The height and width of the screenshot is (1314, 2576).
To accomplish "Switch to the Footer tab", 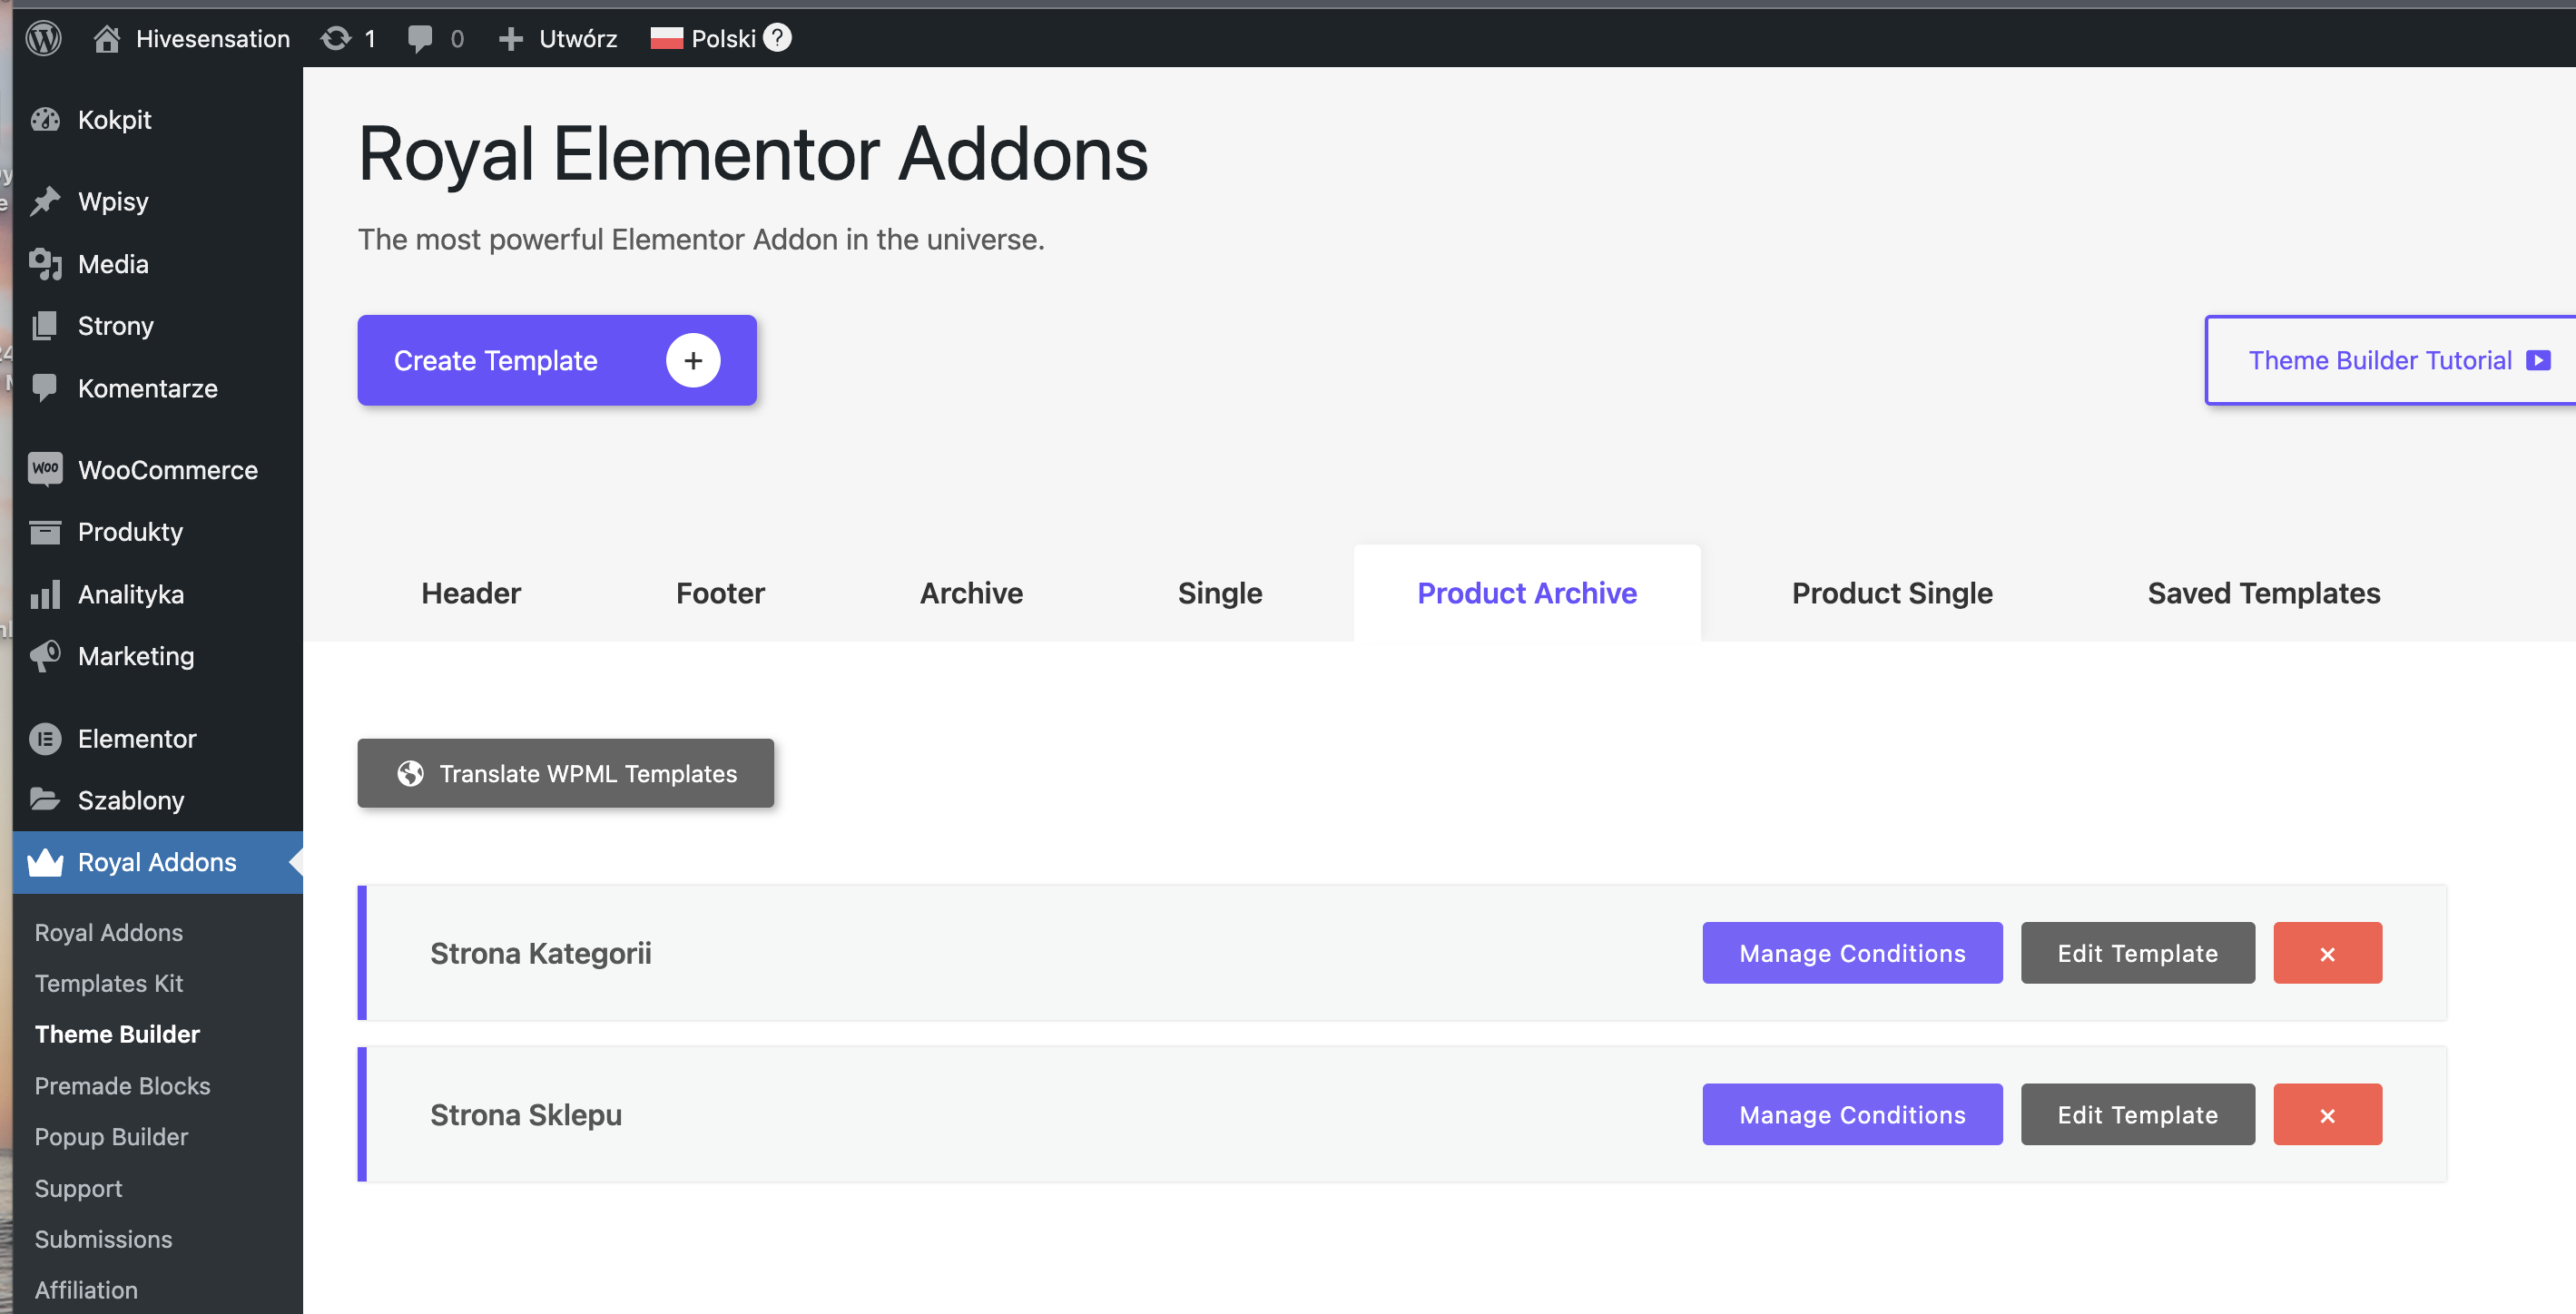I will click(x=720, y=594).
